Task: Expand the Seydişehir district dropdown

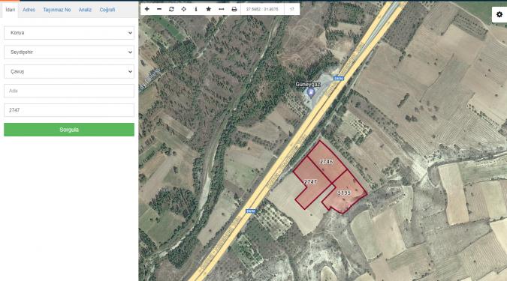Action: (69, 52)
